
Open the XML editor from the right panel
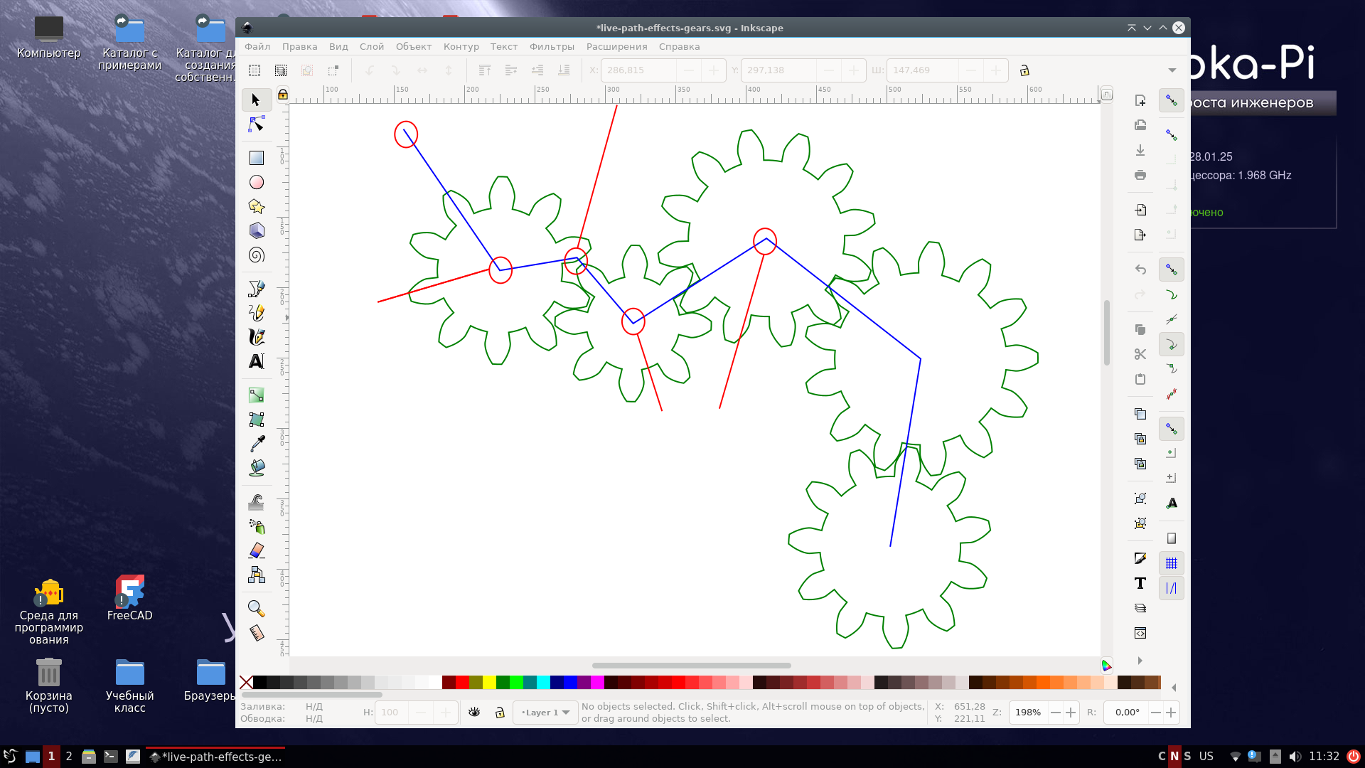(1140, 632)
